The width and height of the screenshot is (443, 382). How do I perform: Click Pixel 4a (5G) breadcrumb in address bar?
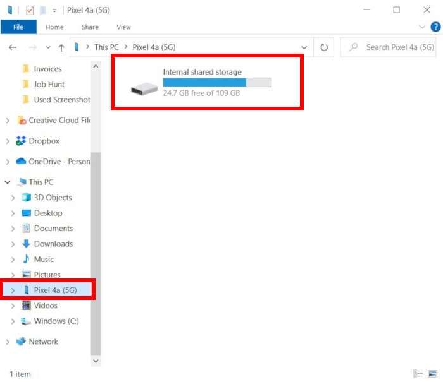pyautogui.click(x=154, y=47)
